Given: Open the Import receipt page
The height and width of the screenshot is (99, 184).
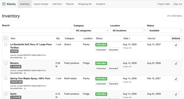Looking at the screenshot, I should click(41, 4).
